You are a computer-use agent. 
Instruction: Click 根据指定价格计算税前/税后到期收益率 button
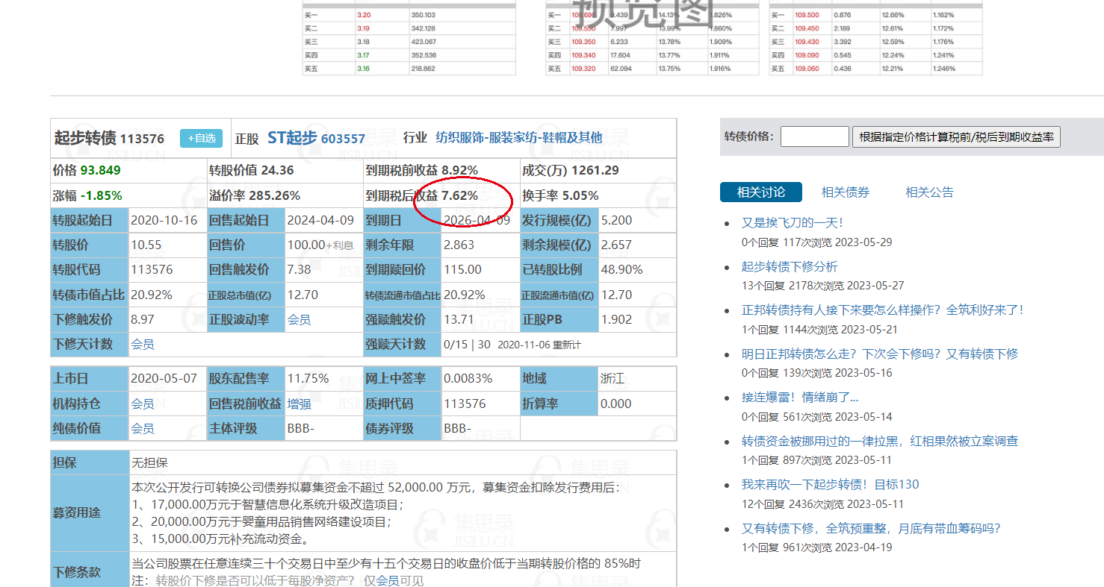pos(956,136)
